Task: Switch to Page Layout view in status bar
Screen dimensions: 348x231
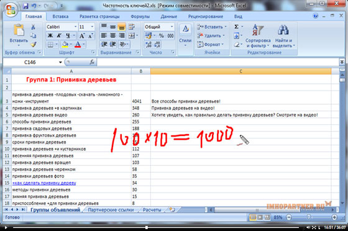Action: (x=260, y=217)
